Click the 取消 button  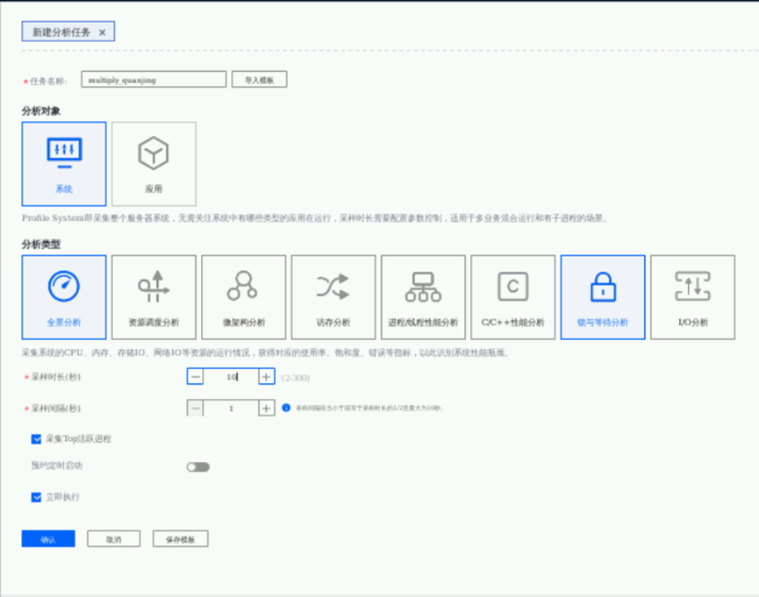click(114, 539)
